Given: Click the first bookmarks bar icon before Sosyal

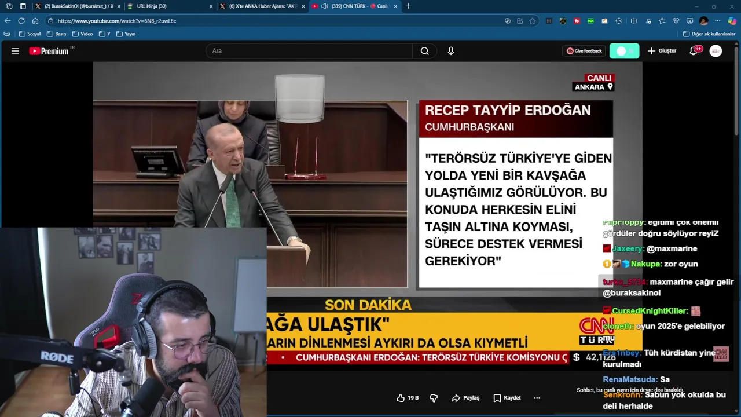Looking at the screenshot, I should [7, 34].
